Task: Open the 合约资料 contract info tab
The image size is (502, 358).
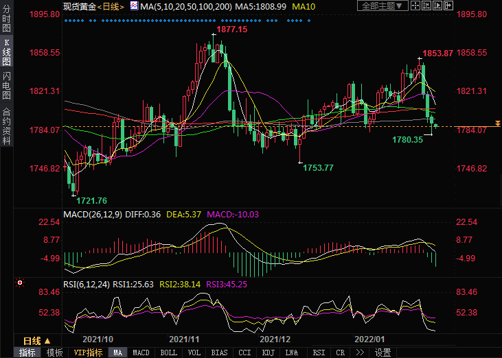Action: tap(6, 125)
